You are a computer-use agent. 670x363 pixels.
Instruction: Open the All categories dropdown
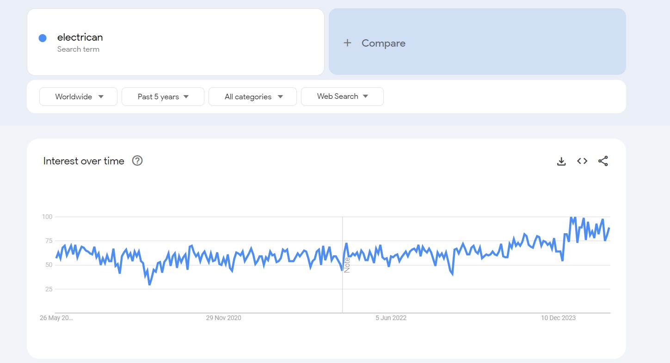pos(252,97)
